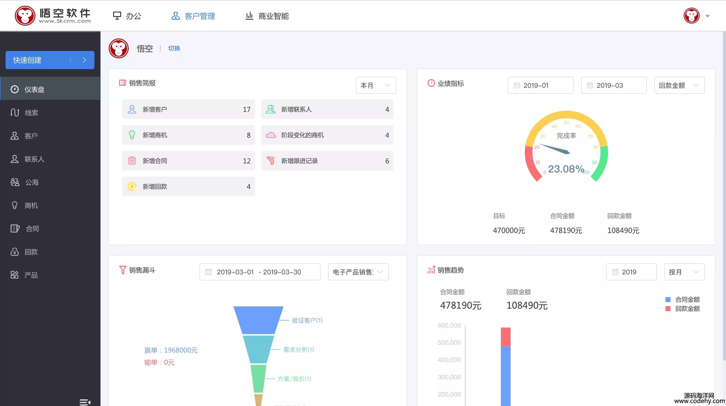726x406 pixels.
Task: Click the 产品 products sidebar icon
Action: (14, 275)
